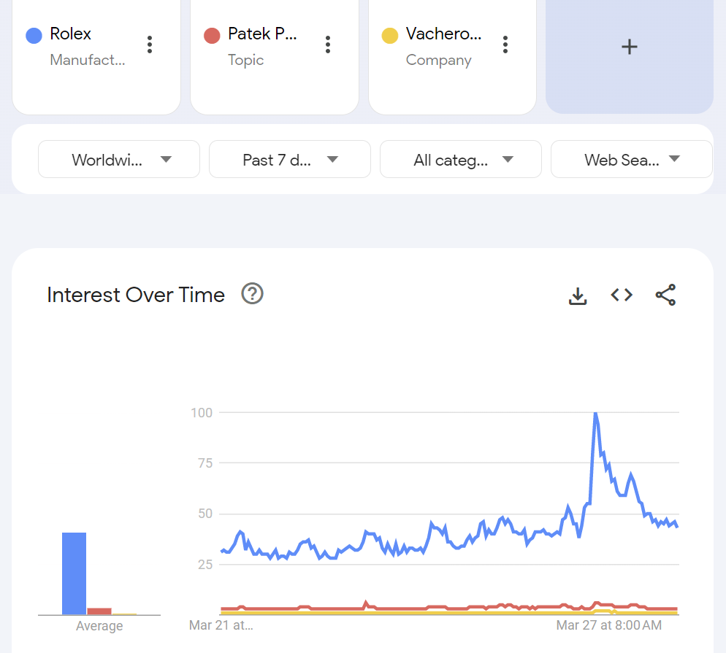This screenshot has width=726, height=653.
Task: Click the help icon beside Interest Over Time
Action: [x=252, y=294]
